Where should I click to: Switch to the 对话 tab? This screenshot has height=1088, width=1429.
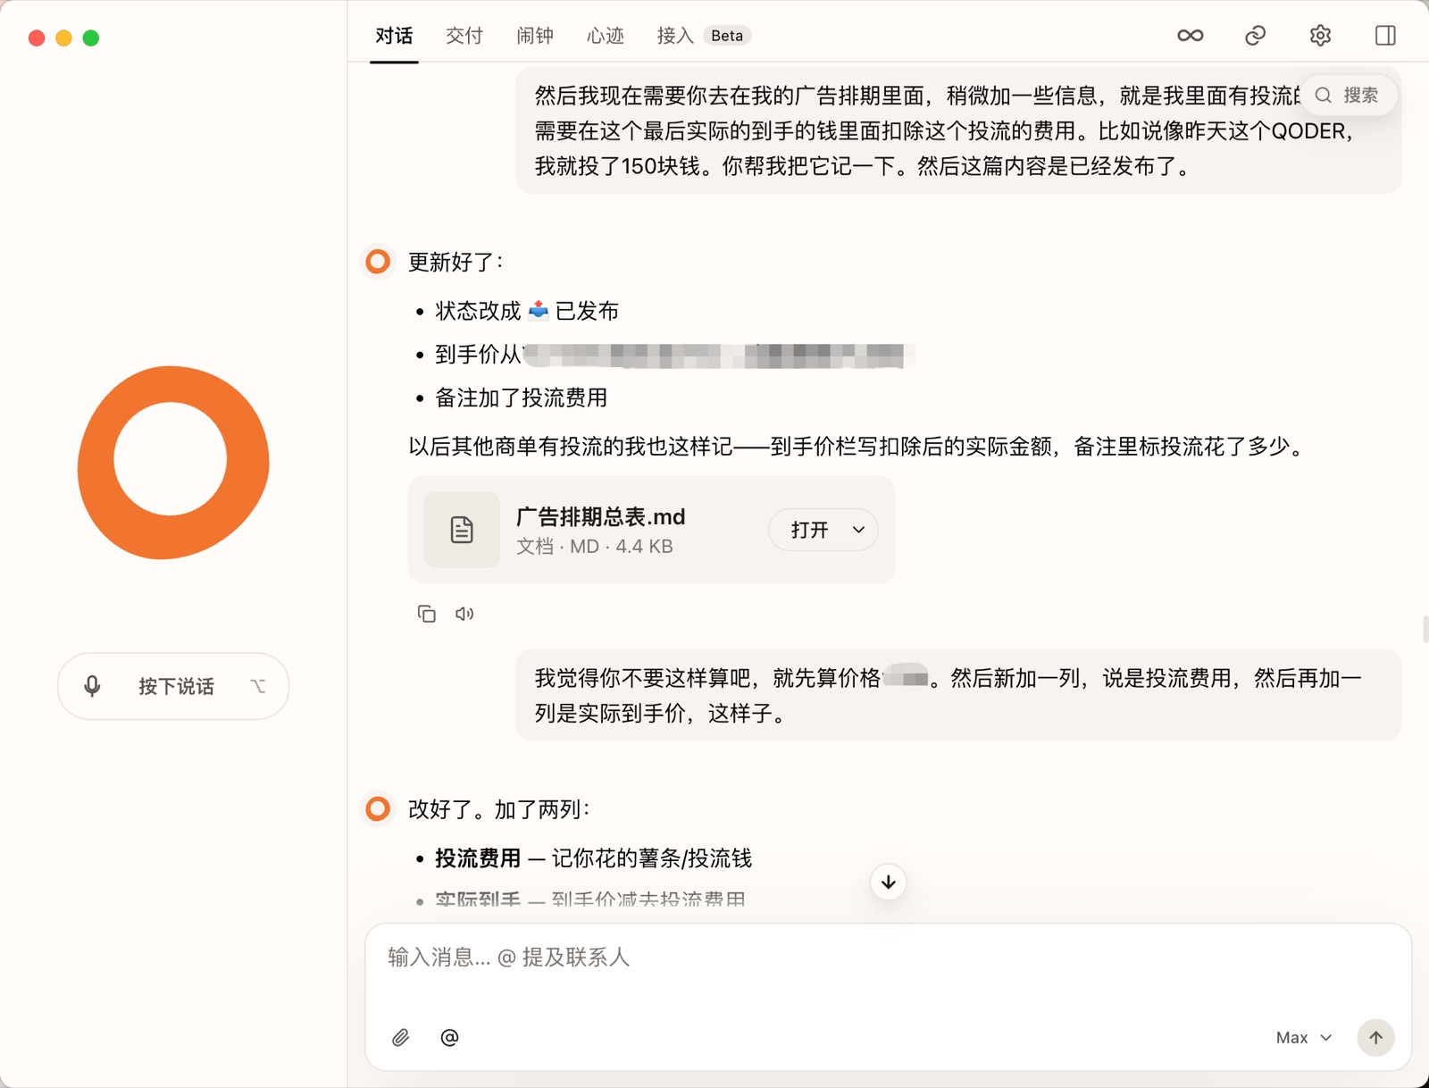(394, 36)
